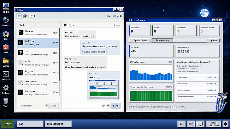
Task: Click the taskbar display monitor icon
Action: tap(200, 124)
